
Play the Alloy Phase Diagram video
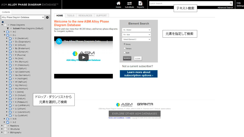pos(84,57)
